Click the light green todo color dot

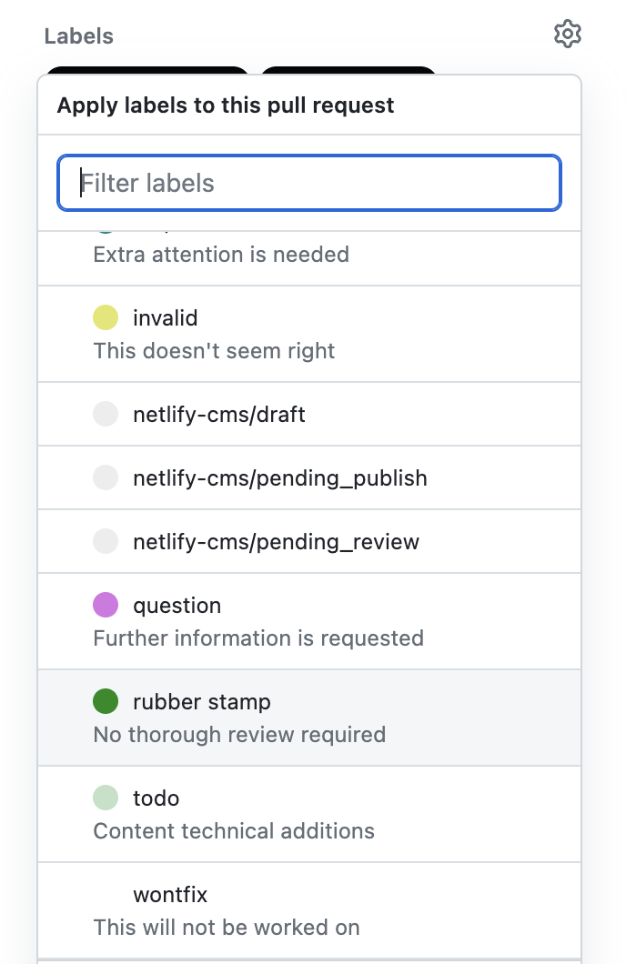[106, 798]
